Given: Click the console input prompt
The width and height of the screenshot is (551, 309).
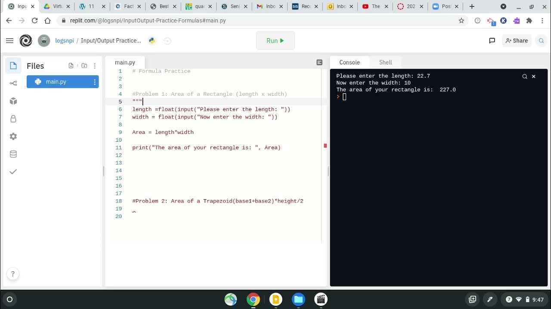Looking at the screenshot, I should pos(344,97).
